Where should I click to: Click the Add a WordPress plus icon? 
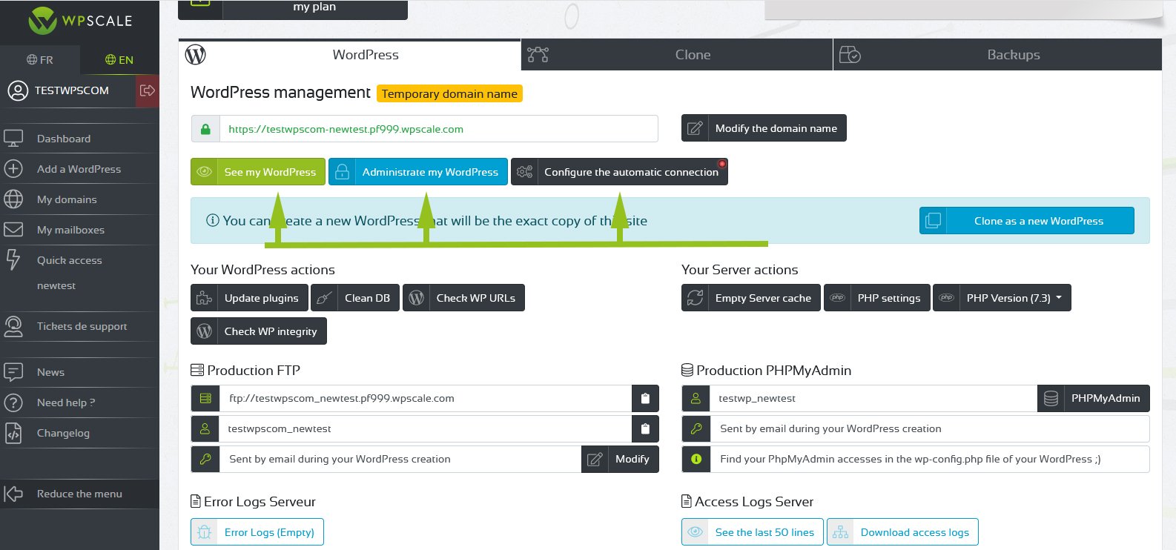point(13,169)
